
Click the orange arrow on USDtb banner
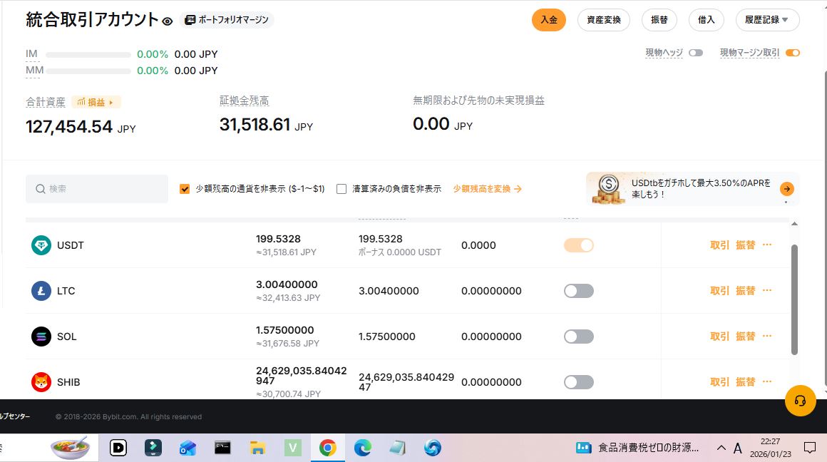point(786,189)
